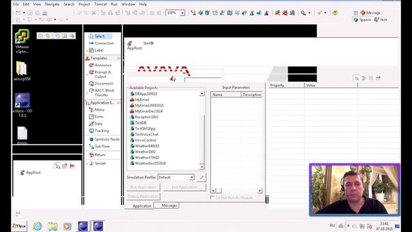Click the Internet Explorer taskbar icon

[37, 226]
